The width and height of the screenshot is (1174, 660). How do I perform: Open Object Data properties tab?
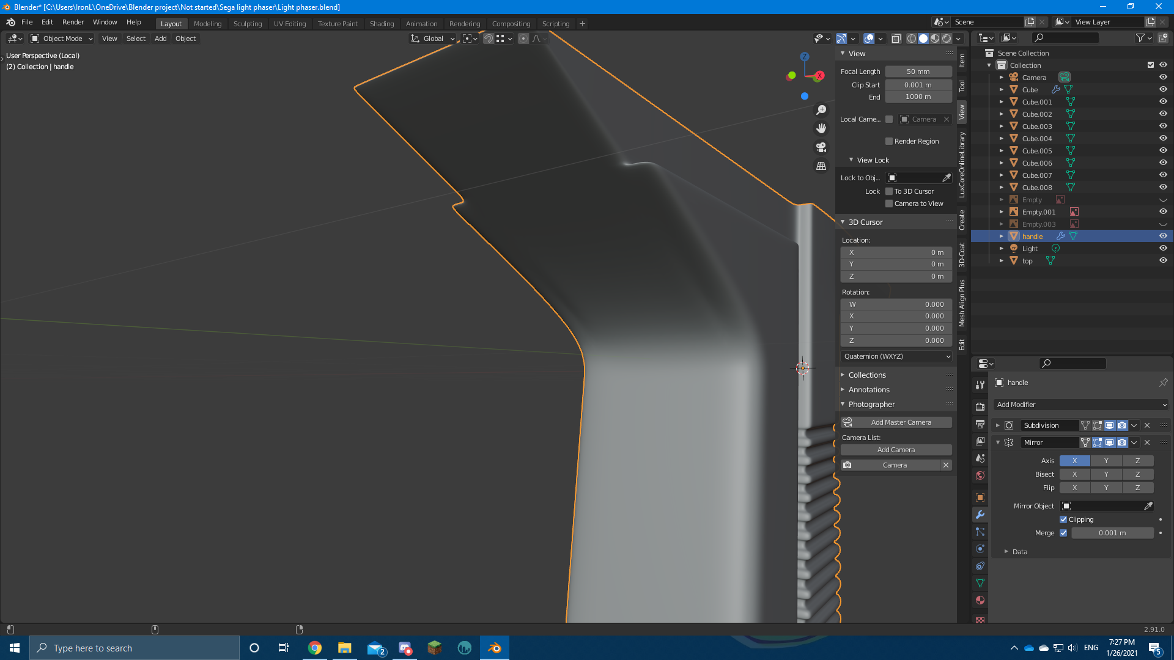coord(980,583)
